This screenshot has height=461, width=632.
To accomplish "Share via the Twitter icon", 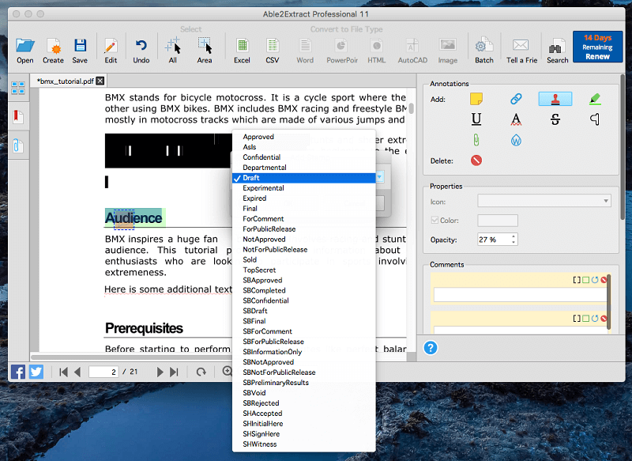I will pyautogui.click(x=36, y=372).
